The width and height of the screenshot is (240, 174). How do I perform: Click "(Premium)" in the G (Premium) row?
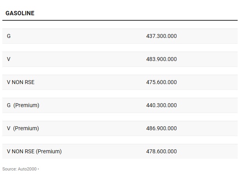point(26,105)
